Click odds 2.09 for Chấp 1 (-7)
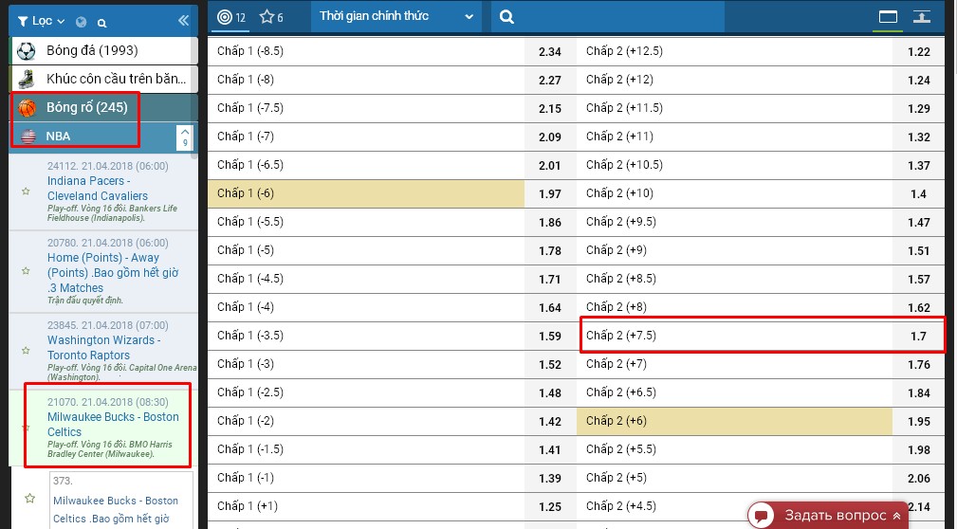The height and width of the screenshot is (529, 957). 550,137
